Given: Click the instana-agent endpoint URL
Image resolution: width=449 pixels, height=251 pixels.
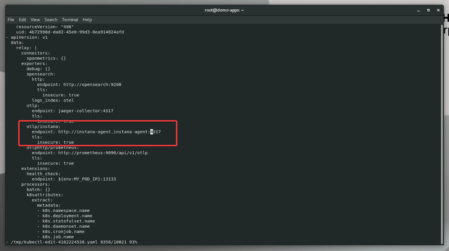Looking at the screenshot, I should pos(110,132).
